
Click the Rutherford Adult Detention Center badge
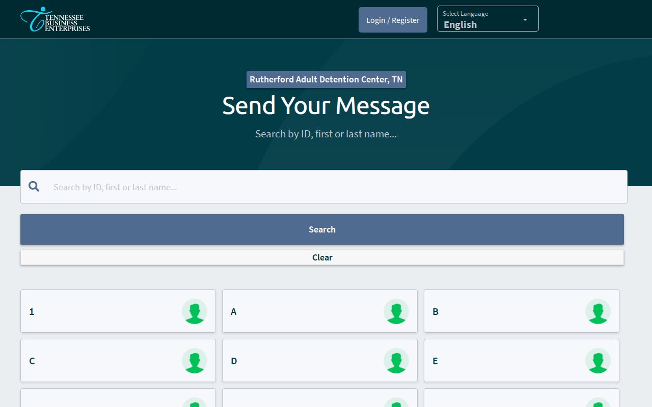(x=326, y=80)
